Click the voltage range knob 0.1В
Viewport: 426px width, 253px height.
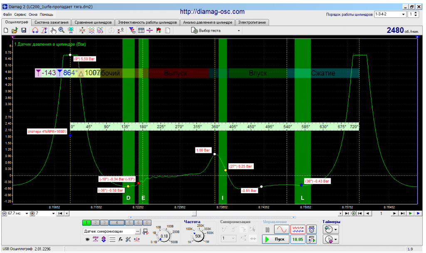164,236
